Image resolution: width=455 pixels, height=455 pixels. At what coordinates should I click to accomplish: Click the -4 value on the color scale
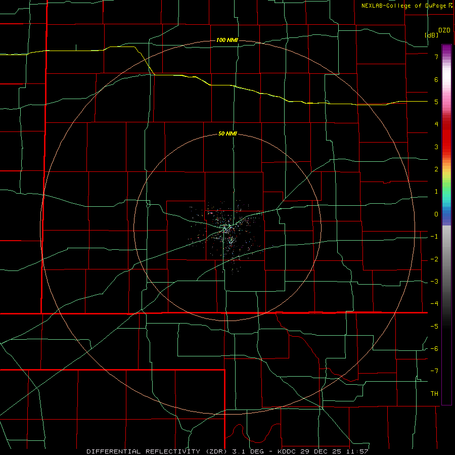click(x=434, y=304)
